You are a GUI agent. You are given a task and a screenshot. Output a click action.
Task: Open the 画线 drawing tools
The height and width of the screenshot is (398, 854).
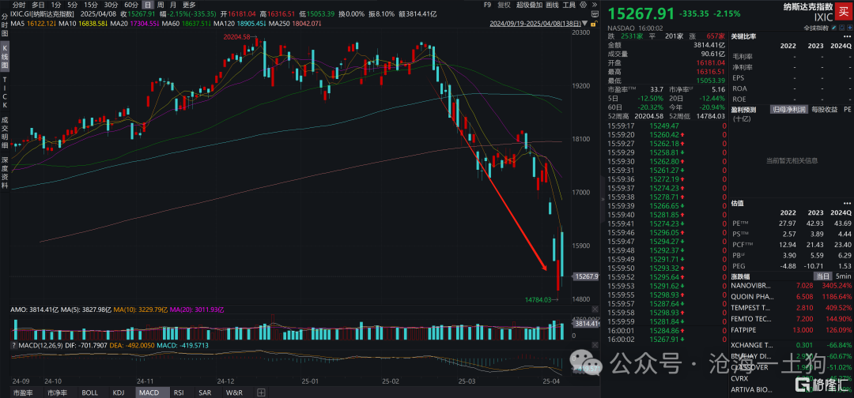552,5
